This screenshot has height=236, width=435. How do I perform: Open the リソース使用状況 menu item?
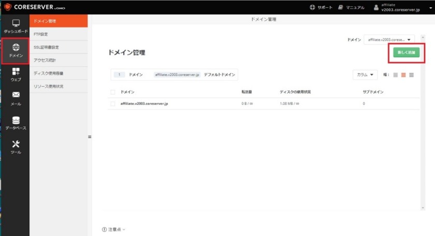[x=59, y=86]
